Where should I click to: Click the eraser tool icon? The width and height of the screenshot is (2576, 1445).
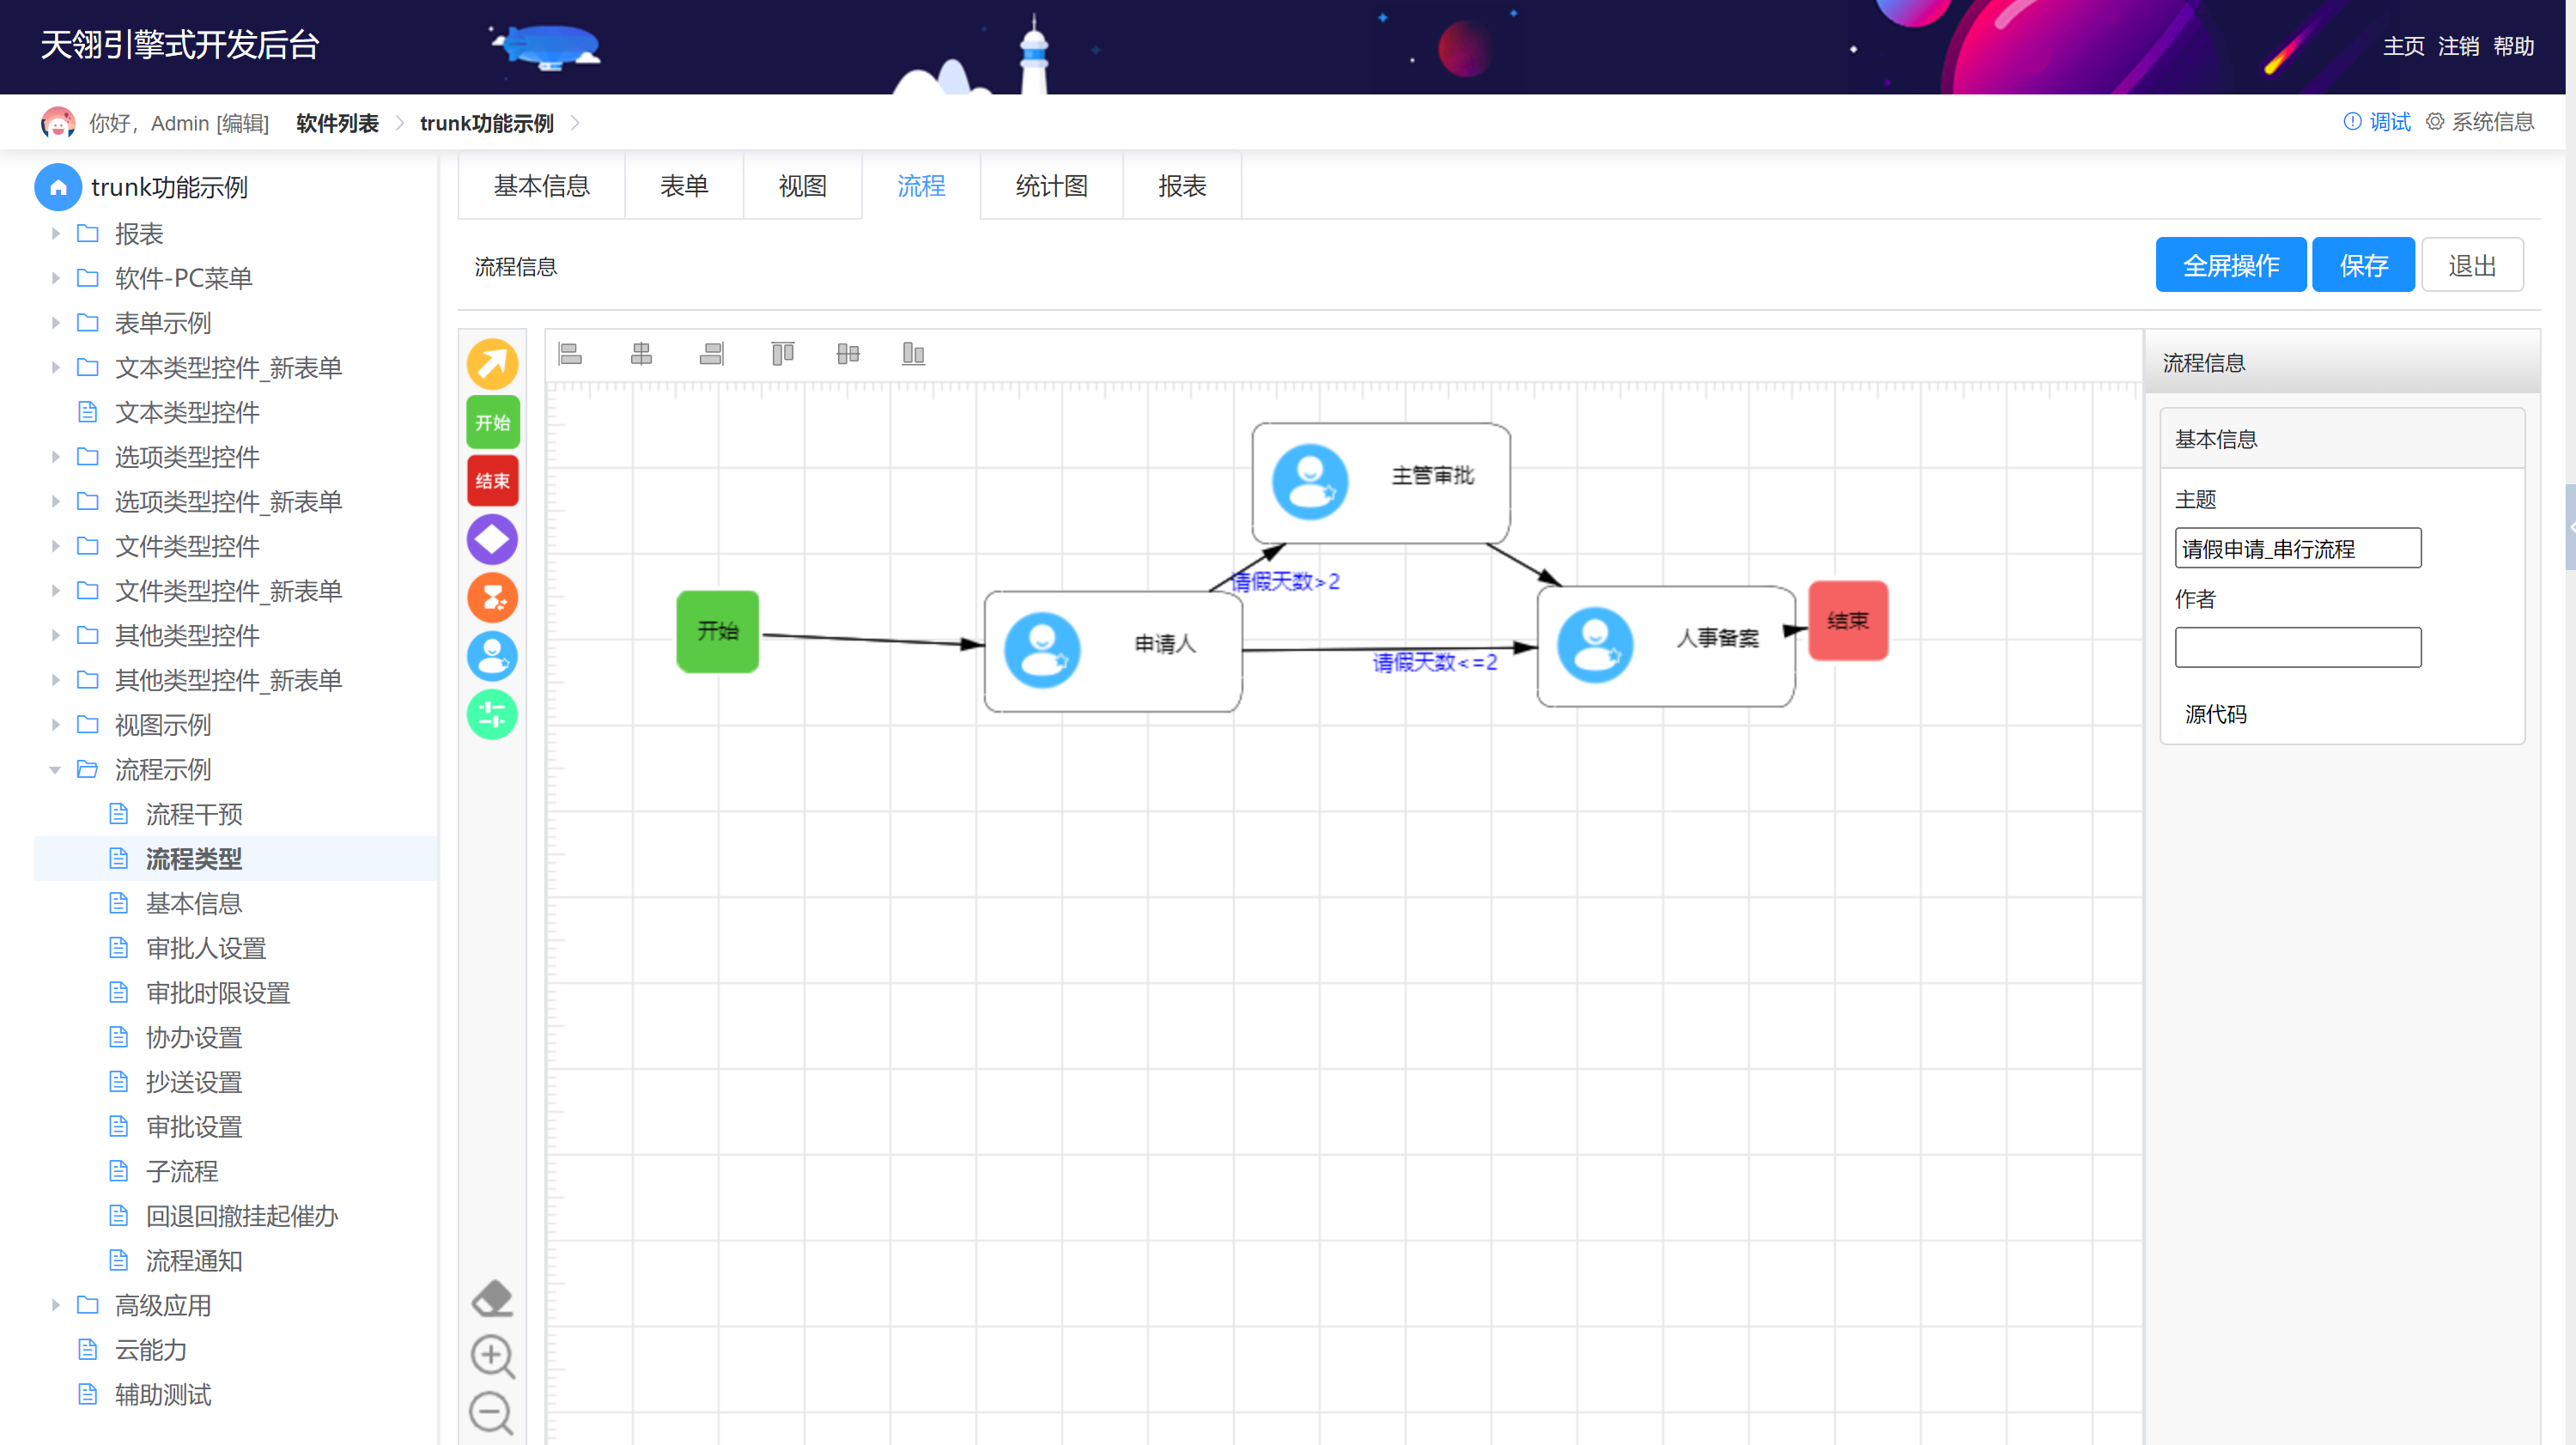tap(492, 1298)
